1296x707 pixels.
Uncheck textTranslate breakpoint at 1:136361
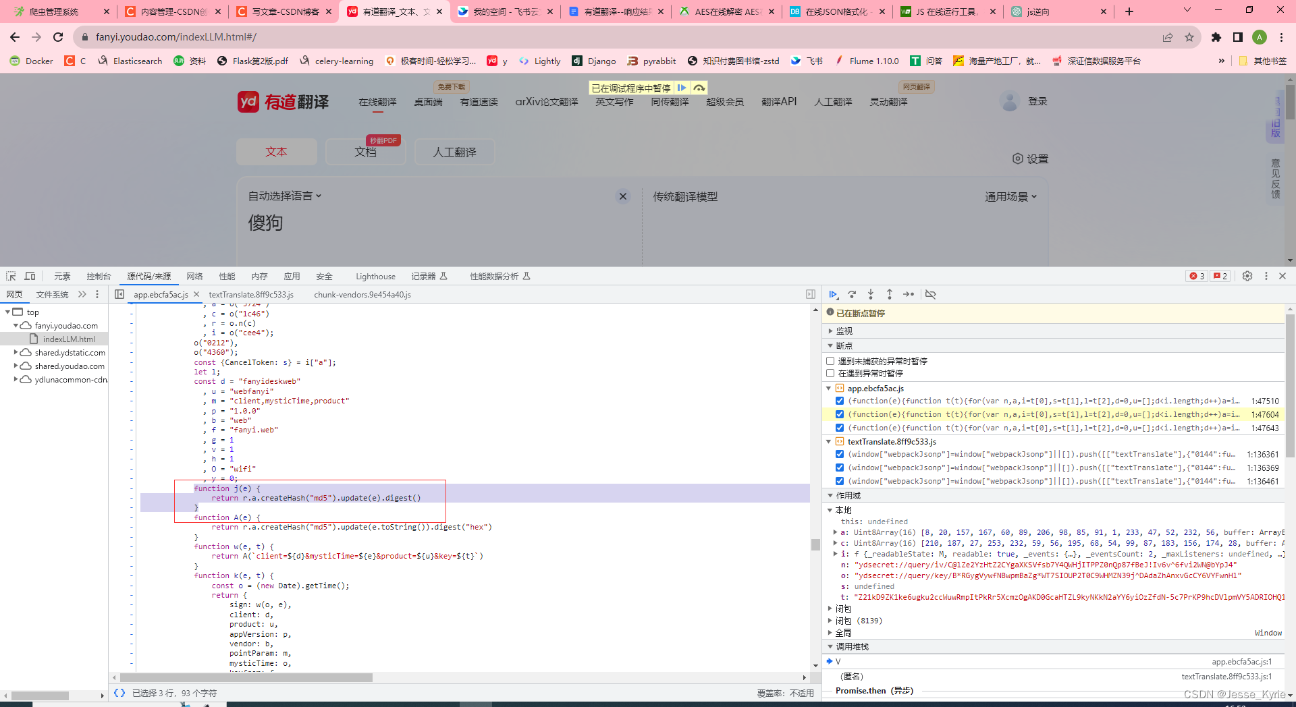(x=840, y=454)
